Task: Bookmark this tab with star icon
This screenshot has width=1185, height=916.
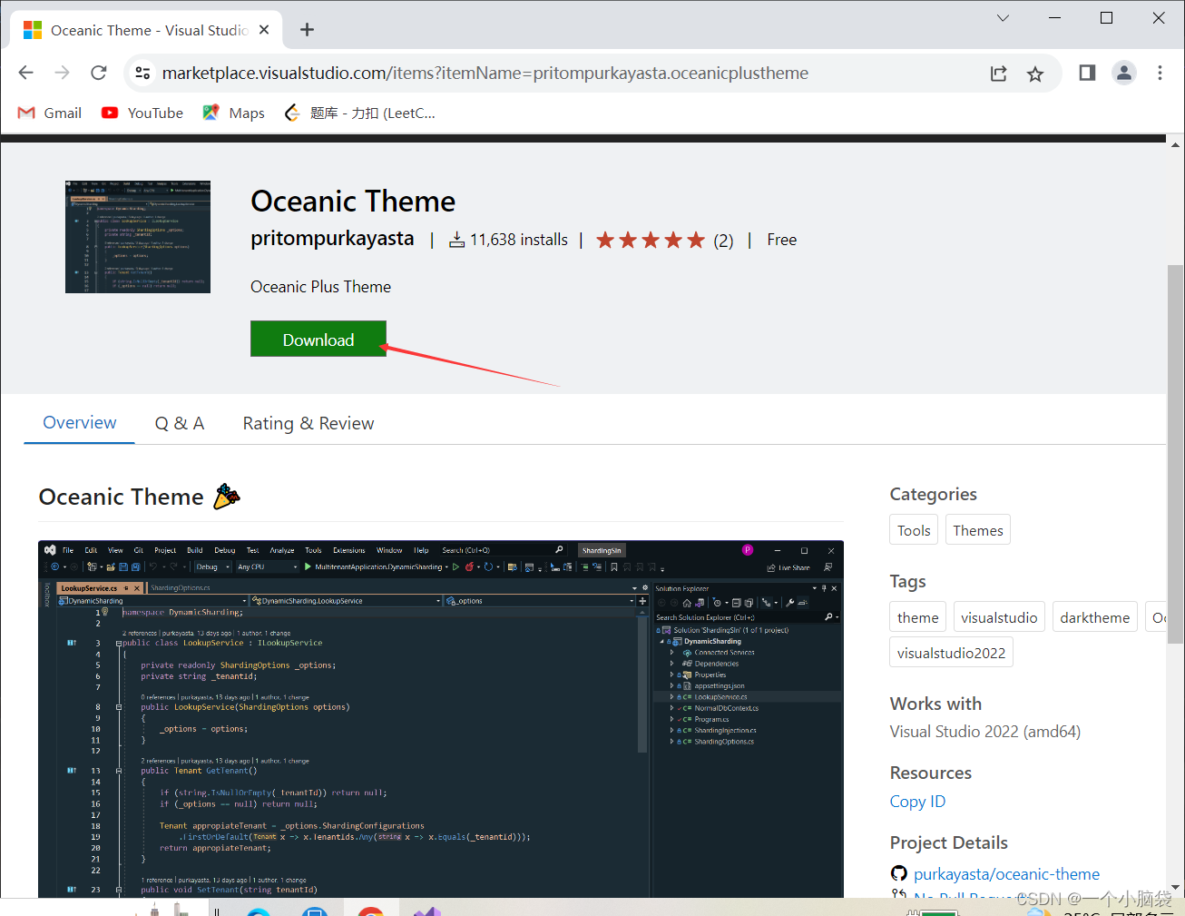Action: click(1035, 74)
